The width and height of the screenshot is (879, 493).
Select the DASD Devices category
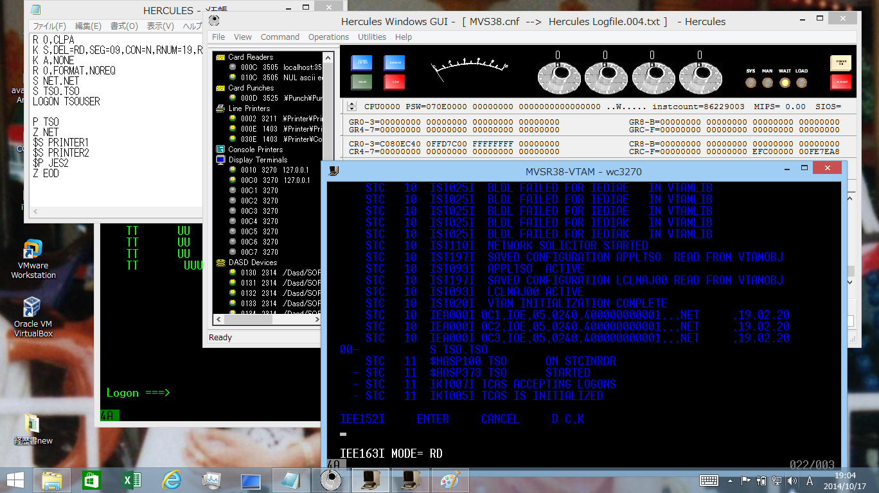coord(253,263)
